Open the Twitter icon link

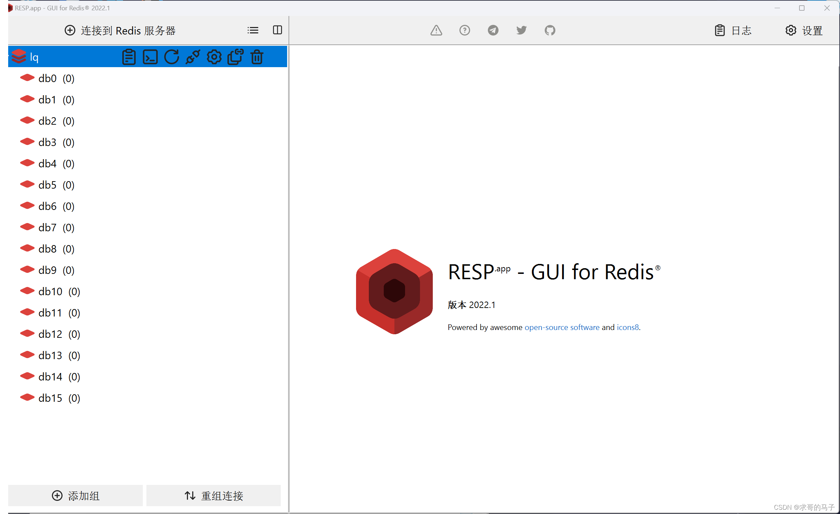(x=521, y=30)
